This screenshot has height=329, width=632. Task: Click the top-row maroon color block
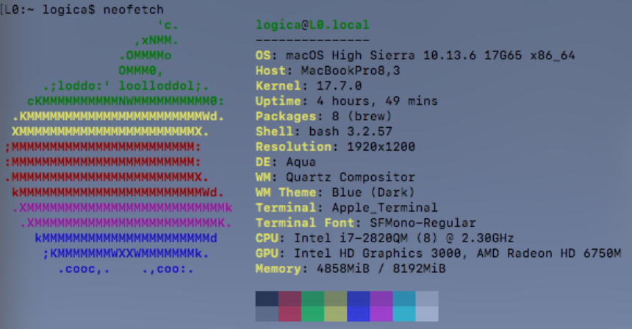pyautogui.click(x=290, y=298)
